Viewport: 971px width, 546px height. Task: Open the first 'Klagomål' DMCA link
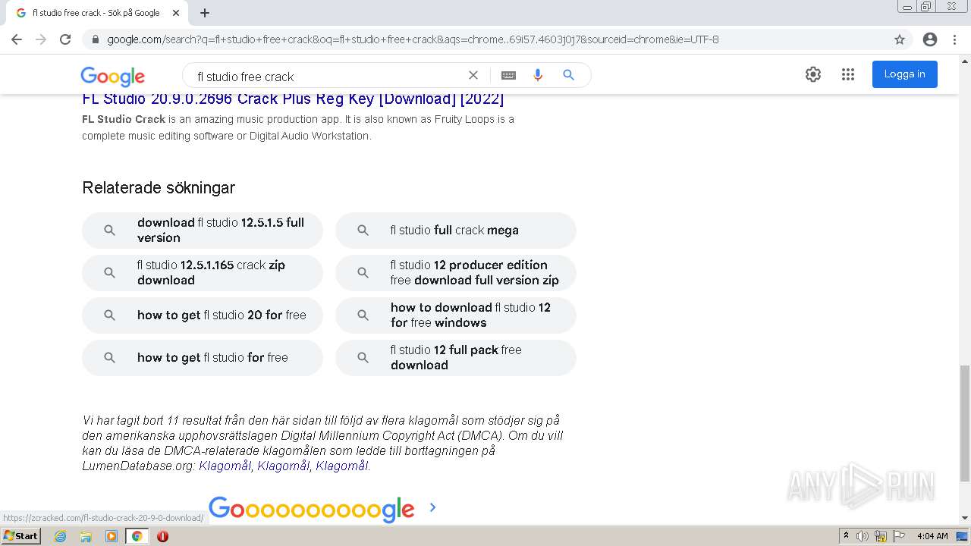[225, 466]
